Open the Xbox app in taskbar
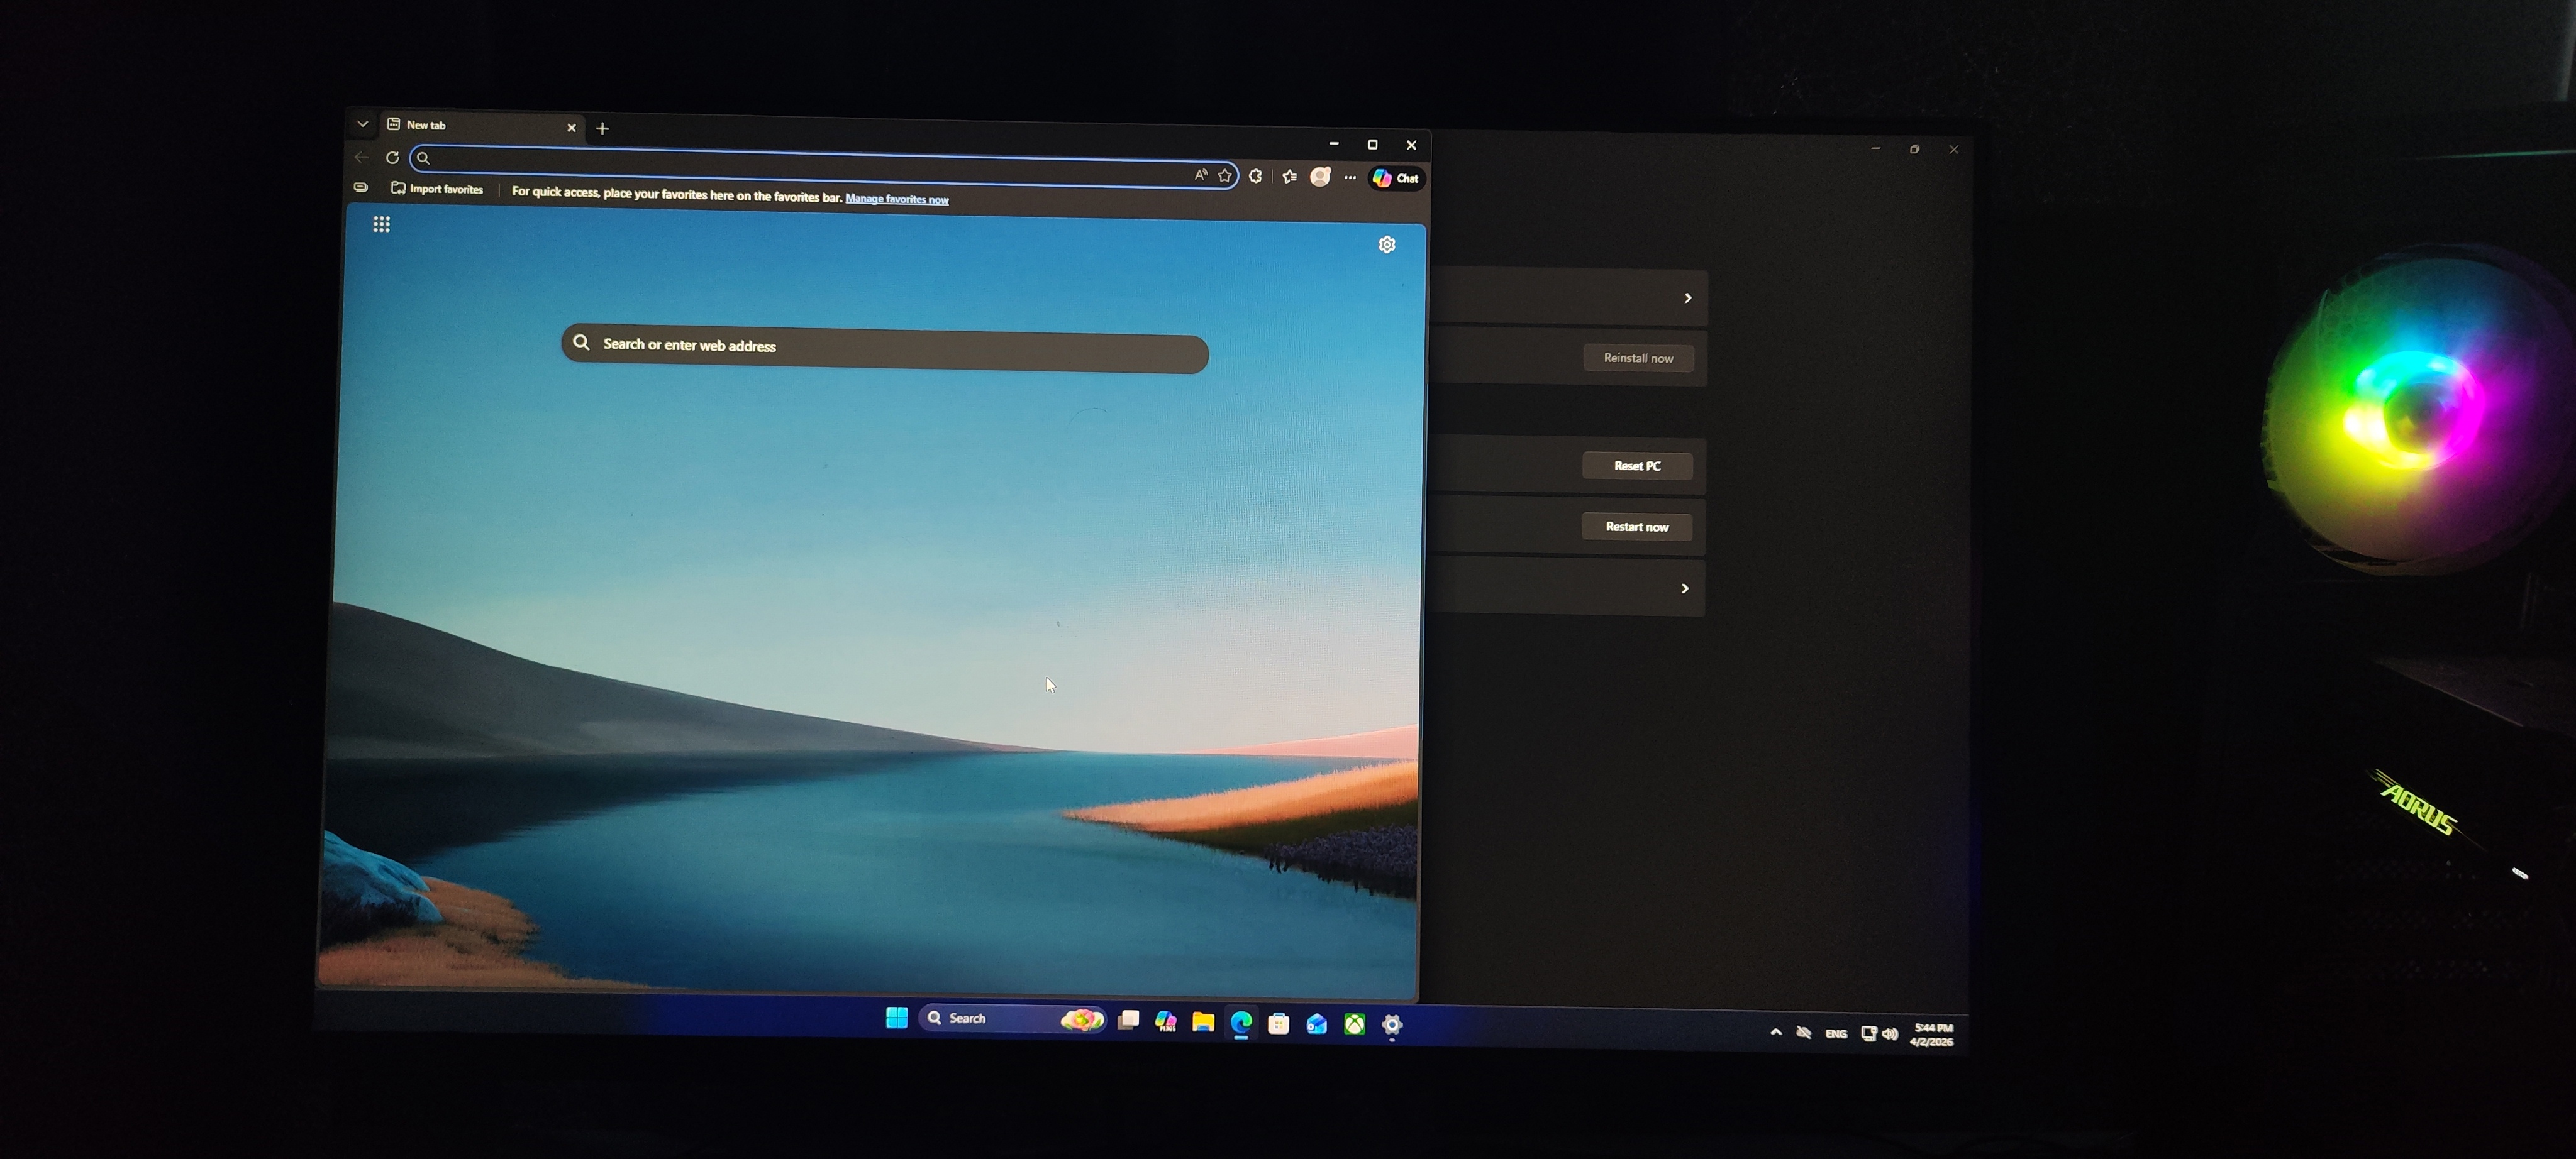The image size is (2576, 1159). tap(1354, 1024)
